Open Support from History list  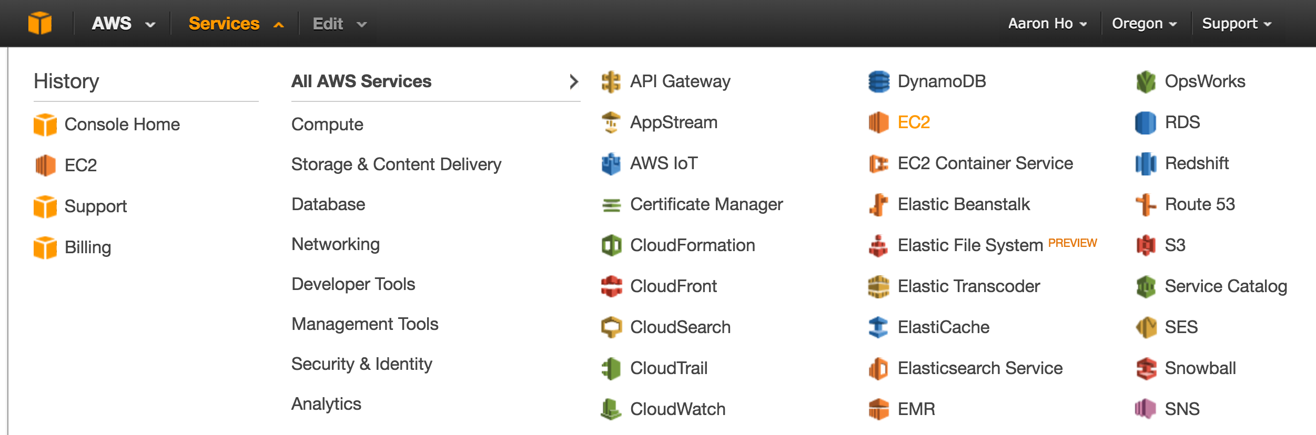coord(96,206)
